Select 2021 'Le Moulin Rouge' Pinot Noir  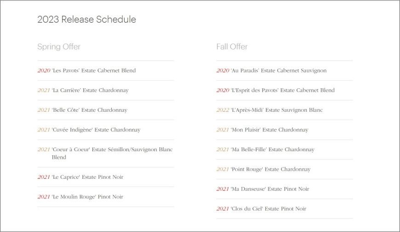pyautogui.click(x=80, y=197)
